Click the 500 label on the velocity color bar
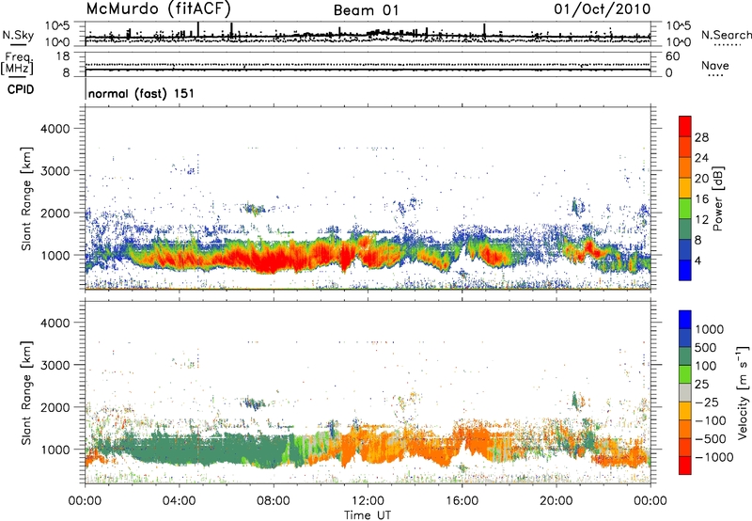 [706, 347]
